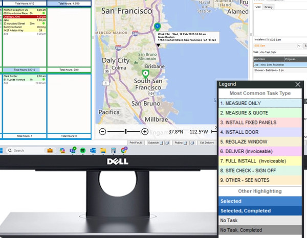Click the Windows taskbar Search box
Image resolution: width=307 pixels, height=238 pixels.
31,151
